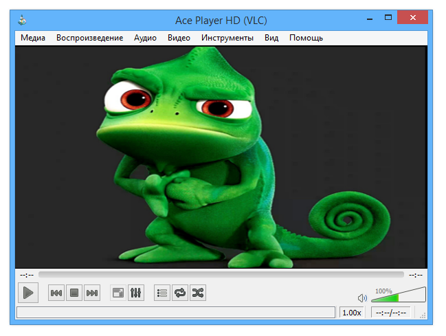Open extended settings equalizer icon
Image resolution: width=446 pixels, height=336 pixels.
[x=136, y=293]
